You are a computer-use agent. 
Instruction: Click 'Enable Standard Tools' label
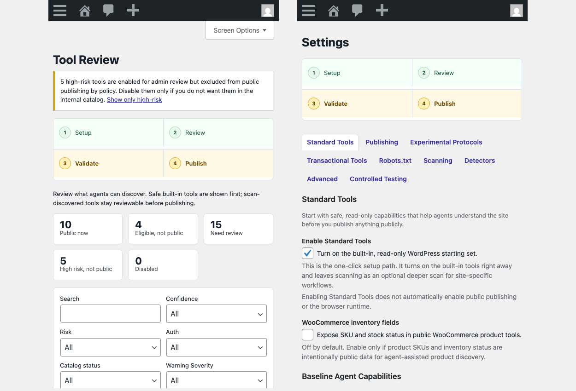tap(336, 241)
